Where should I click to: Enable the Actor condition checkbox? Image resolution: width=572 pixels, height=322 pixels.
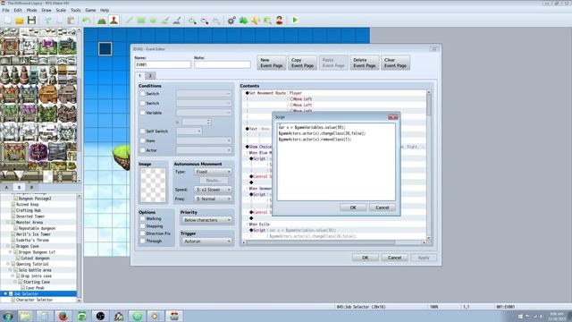(143, 150)
